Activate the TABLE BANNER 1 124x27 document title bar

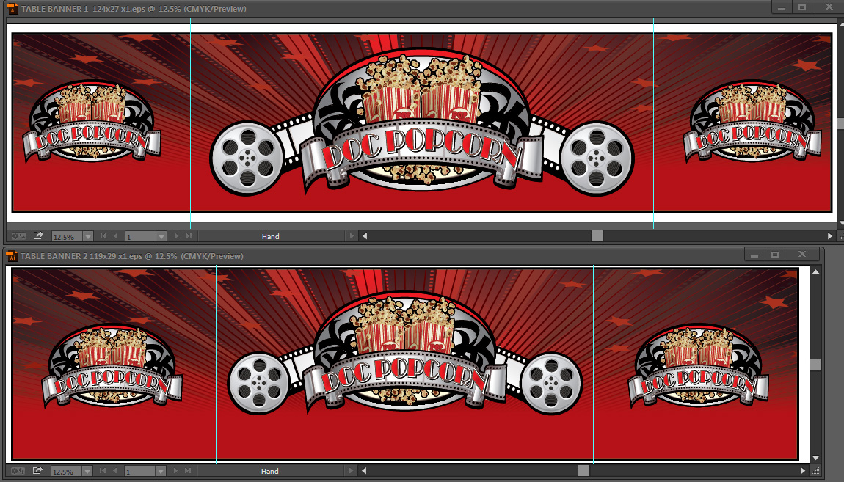click(367, 8)
